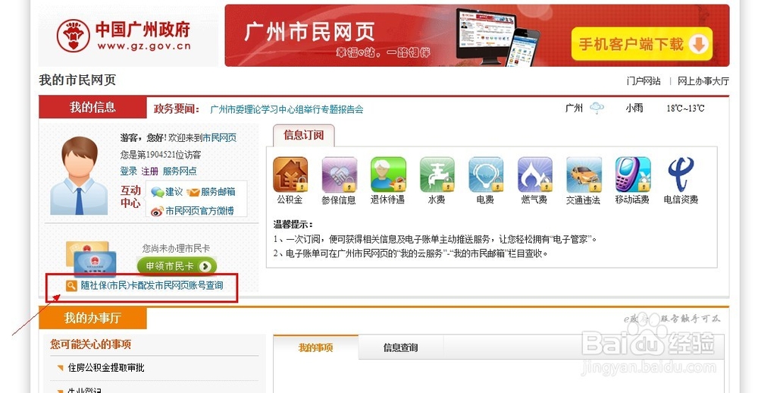Screen dimensions: 758x393
Task: Open the 水费 water bill icon
Action: coord(437,174)
